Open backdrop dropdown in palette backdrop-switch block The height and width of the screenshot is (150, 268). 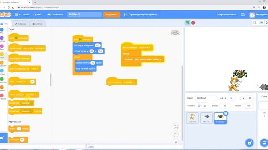point(35,69)
